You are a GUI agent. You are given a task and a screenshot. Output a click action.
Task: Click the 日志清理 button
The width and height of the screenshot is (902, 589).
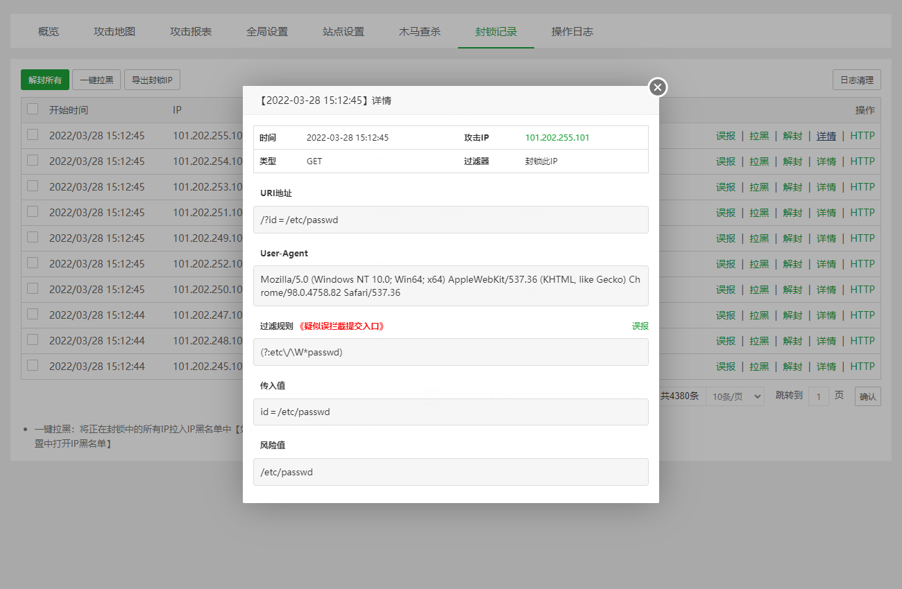(x=856, y=80)
